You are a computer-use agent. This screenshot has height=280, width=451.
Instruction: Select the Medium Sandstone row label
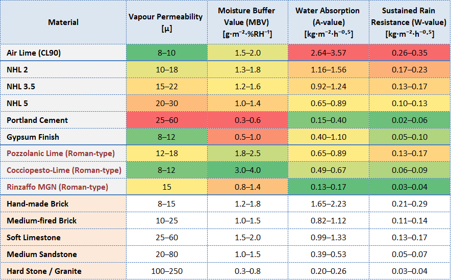[42, 254]
